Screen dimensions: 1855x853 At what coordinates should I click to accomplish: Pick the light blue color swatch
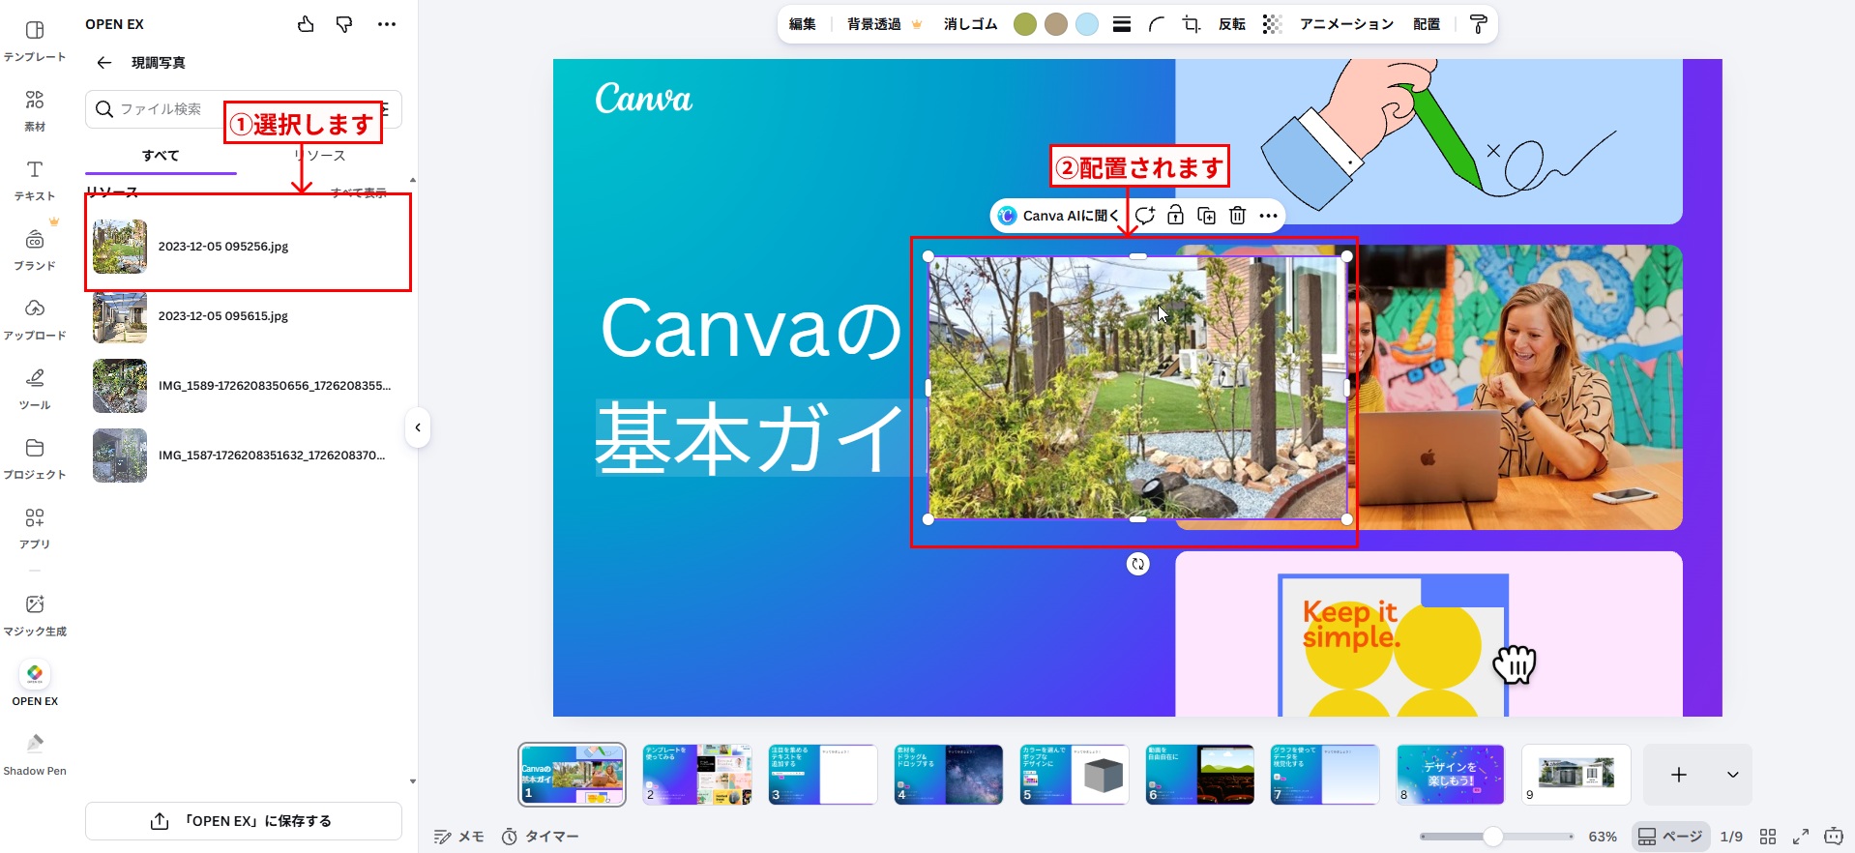(1087, 24)
